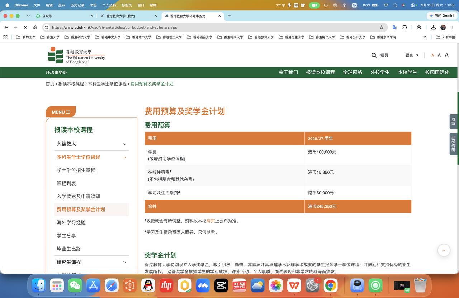Click the 帮助 side tab
This screenshot has height=298, width=459.
[x=454, y=121]
